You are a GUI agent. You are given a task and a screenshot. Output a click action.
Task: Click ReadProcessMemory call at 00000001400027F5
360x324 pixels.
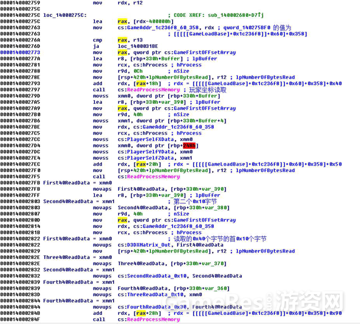coord(153,177)
